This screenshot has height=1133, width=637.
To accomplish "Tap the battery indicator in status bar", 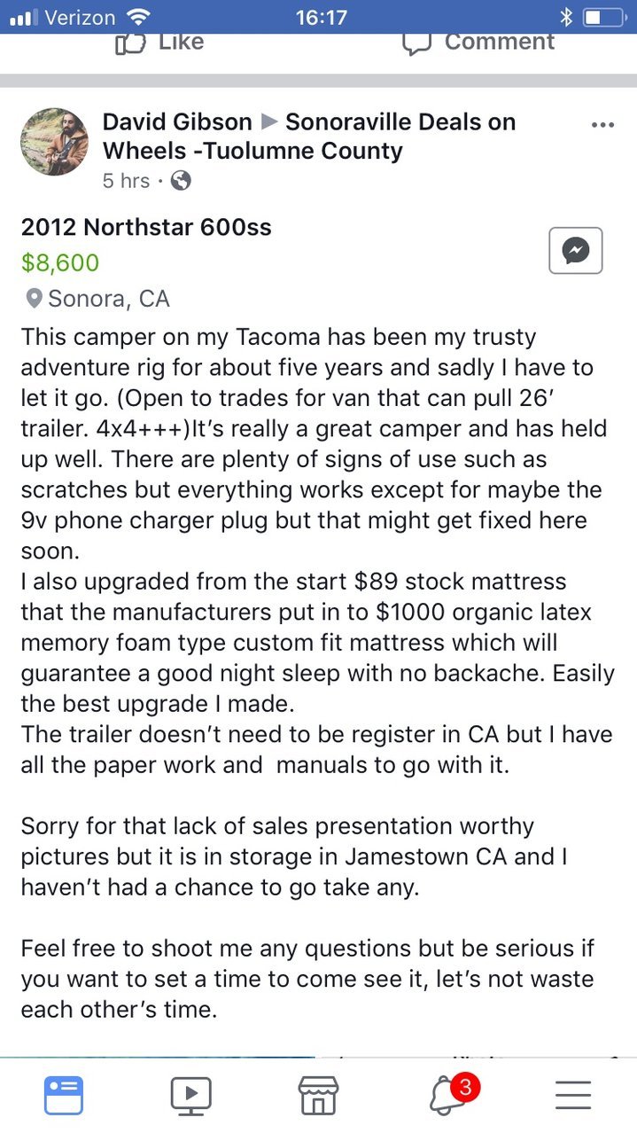I will (x=603, y=17).
